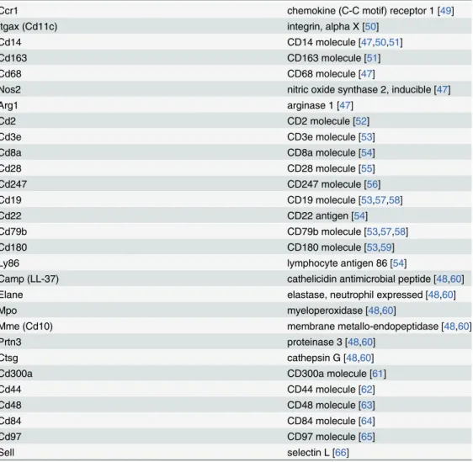This screenshot has width=473, height=462.
Task: Open reference 50 in the CD14 molecule row
Action: coord(380,42)
